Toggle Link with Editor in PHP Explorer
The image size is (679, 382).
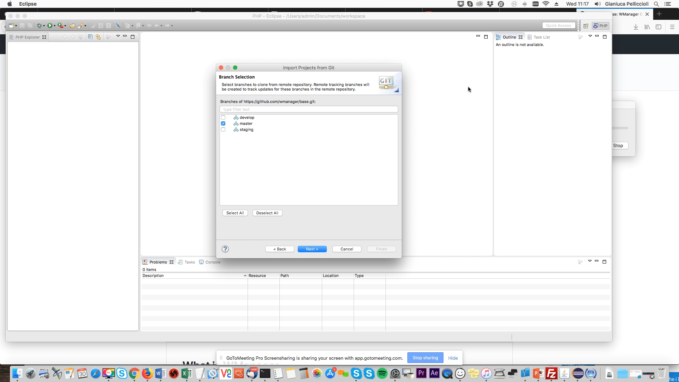(98, 37)
